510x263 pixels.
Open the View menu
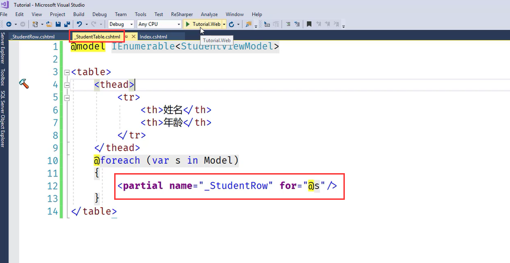click(37, 15)
